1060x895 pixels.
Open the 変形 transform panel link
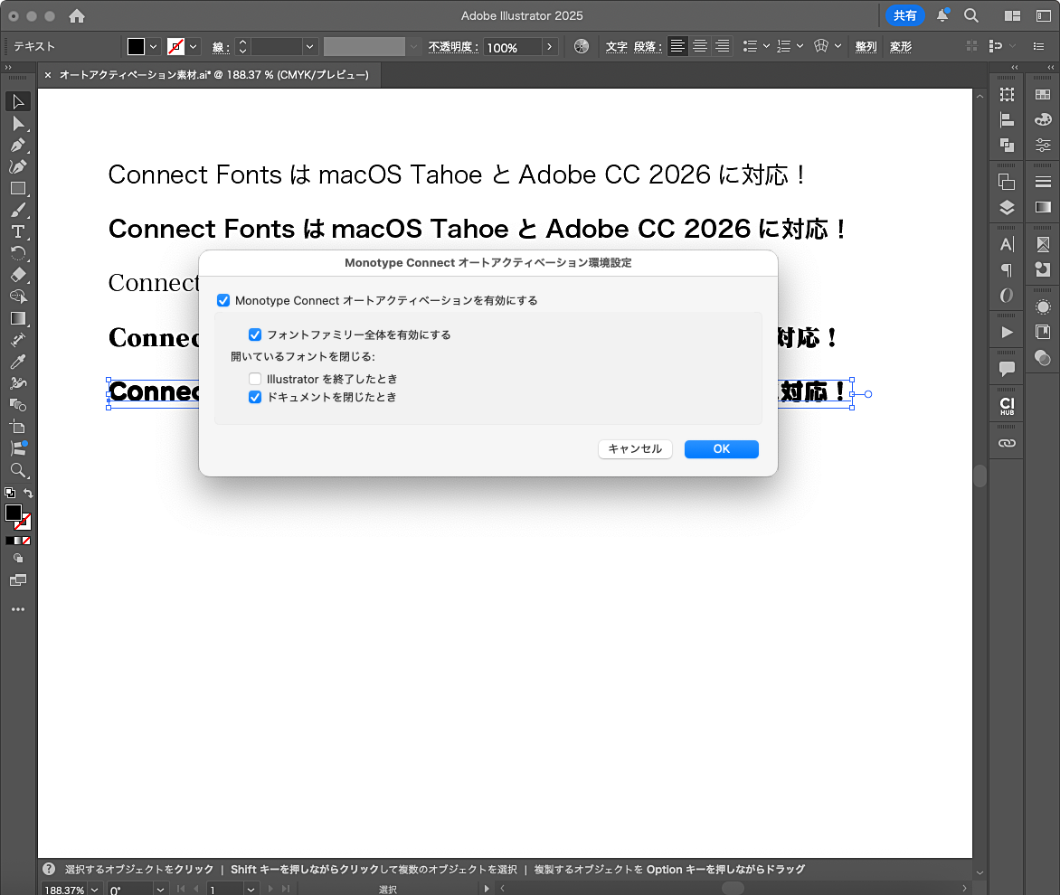coord(901,47)
